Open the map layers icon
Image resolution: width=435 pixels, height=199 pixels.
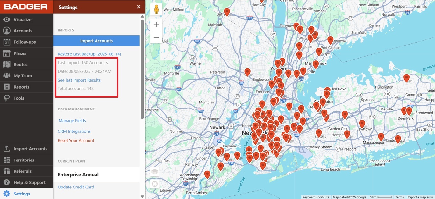click(155, 172)
